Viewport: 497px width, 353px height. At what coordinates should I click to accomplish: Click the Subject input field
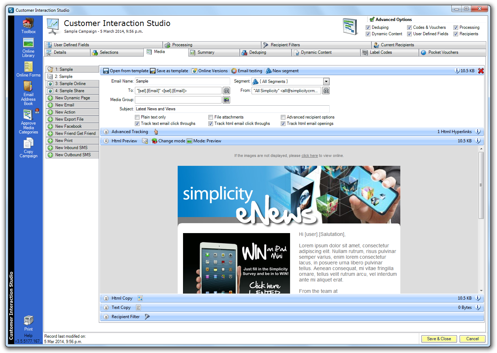tap(232, 109)
